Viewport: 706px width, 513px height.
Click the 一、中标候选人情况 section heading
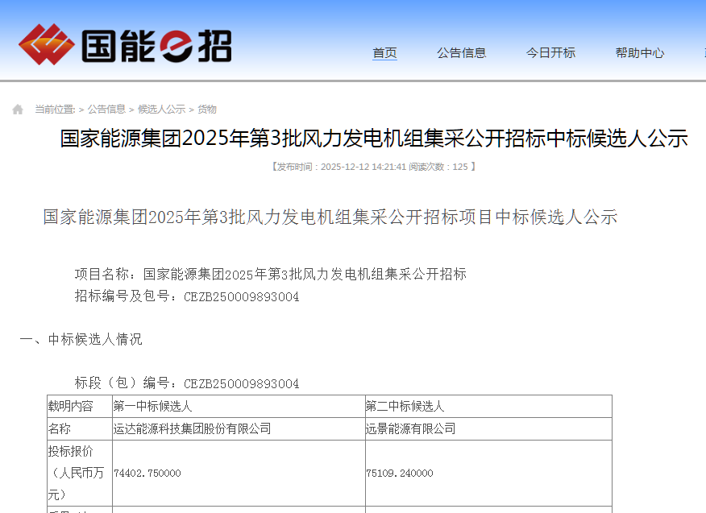(x=81, y=339)
